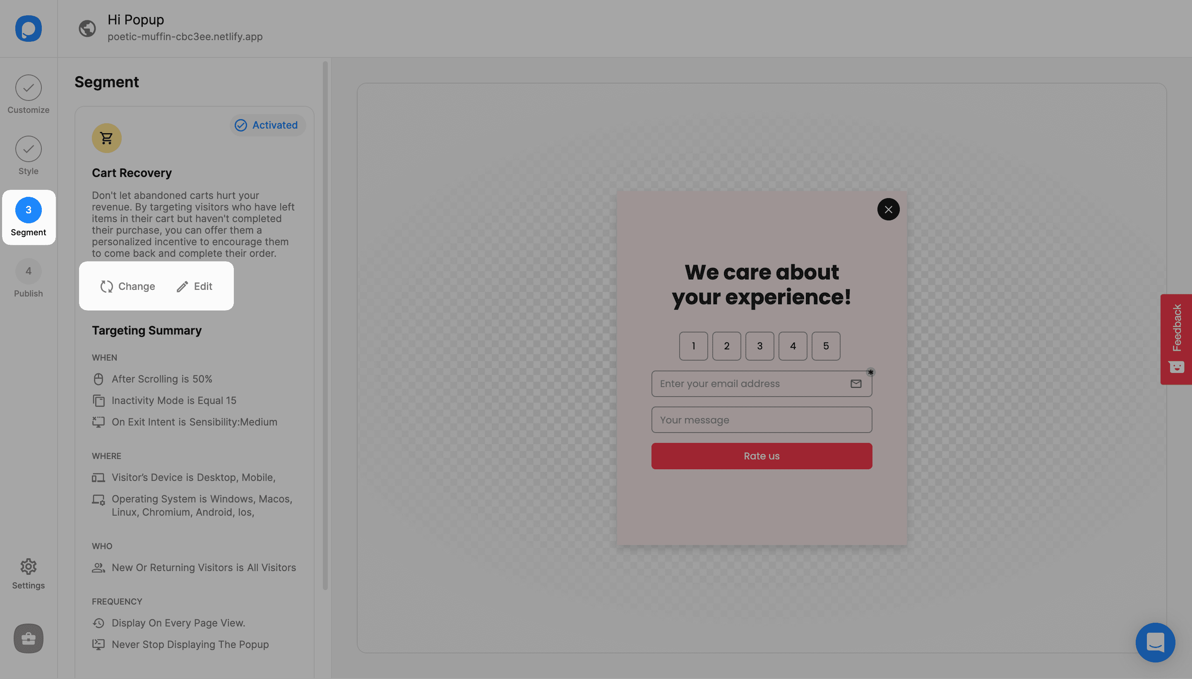The height and width of the screenshot is (679, 1192).
Task: Click the close popup X button
Action: [888, 209]
